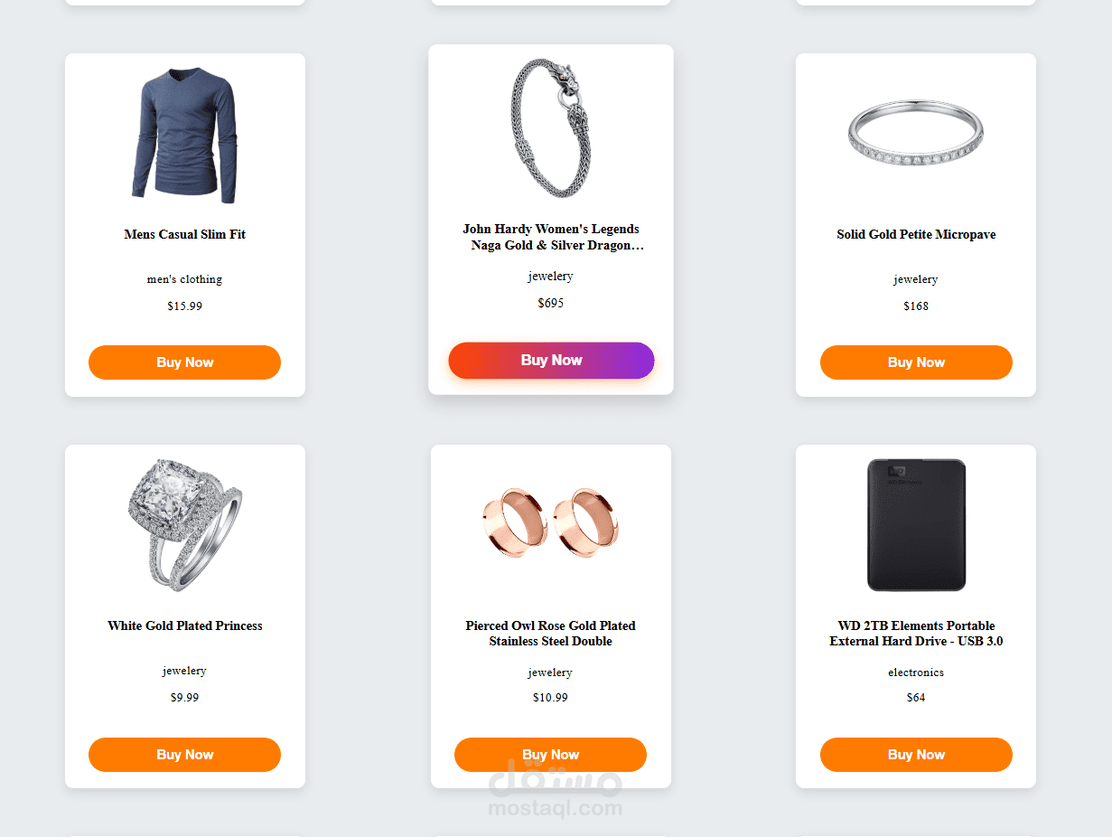The height and width of the screenshot is (837, 1112).
Task: Select the electronics category label
Action: tap(916, 672)
